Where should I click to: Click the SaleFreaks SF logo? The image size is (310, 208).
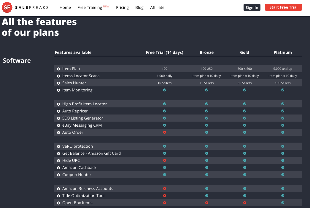[7, 7]
